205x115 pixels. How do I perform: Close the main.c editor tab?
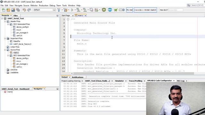[86, 16]
